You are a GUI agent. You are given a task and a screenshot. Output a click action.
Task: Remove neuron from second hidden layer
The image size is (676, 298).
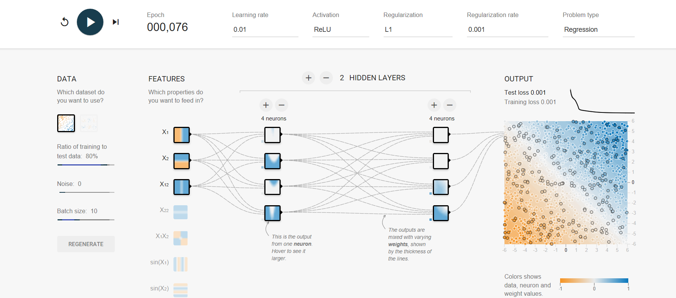coord(450,105)
